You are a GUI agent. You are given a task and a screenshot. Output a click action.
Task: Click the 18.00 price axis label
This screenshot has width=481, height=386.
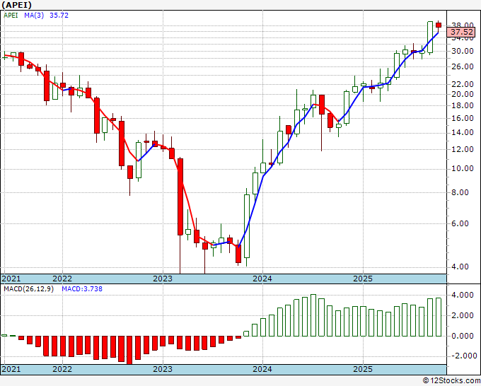463,105
